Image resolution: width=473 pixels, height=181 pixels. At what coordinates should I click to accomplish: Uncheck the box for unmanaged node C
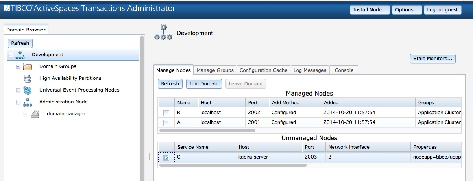(166, 157)
